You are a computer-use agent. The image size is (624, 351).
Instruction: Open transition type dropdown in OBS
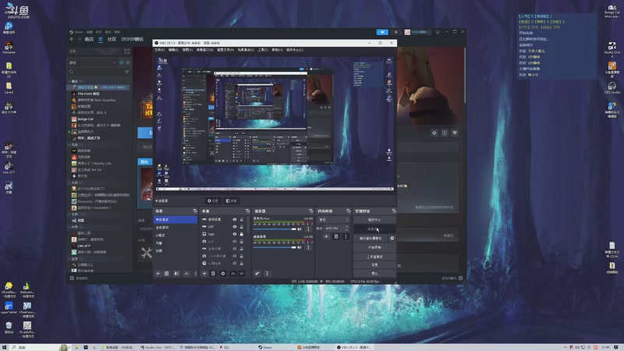pyautogui.click(x=333, y=220)
